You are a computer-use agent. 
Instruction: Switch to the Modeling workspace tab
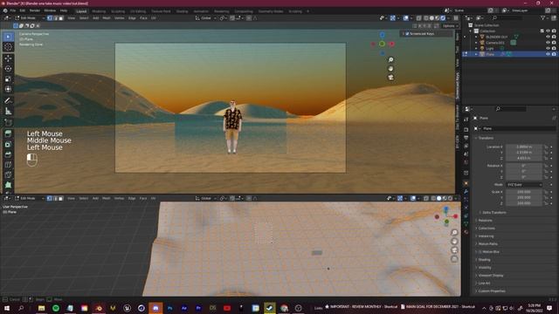pos(99,11)
